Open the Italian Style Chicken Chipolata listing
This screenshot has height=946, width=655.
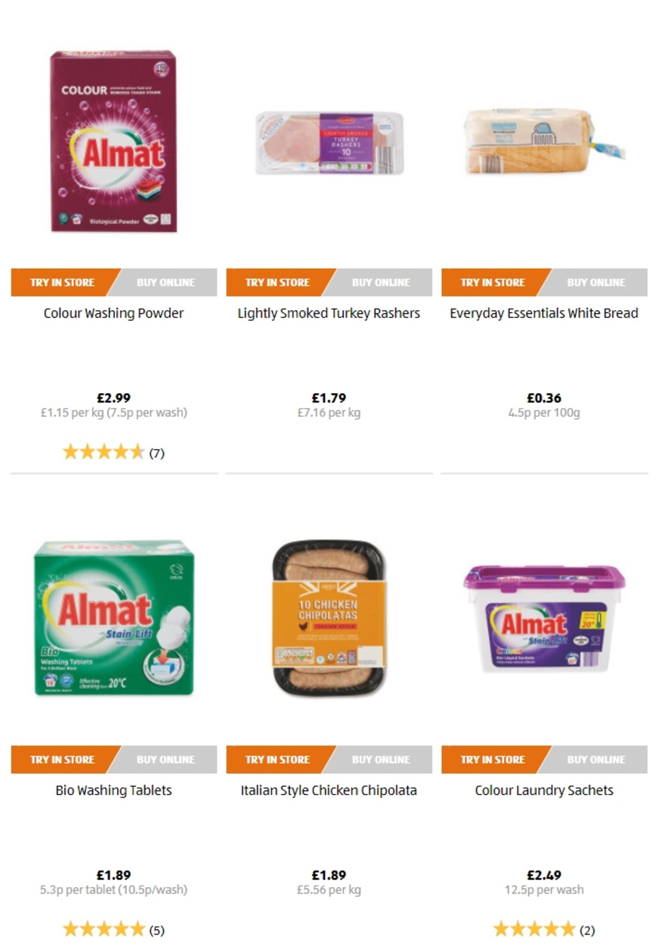pos(328,789)
